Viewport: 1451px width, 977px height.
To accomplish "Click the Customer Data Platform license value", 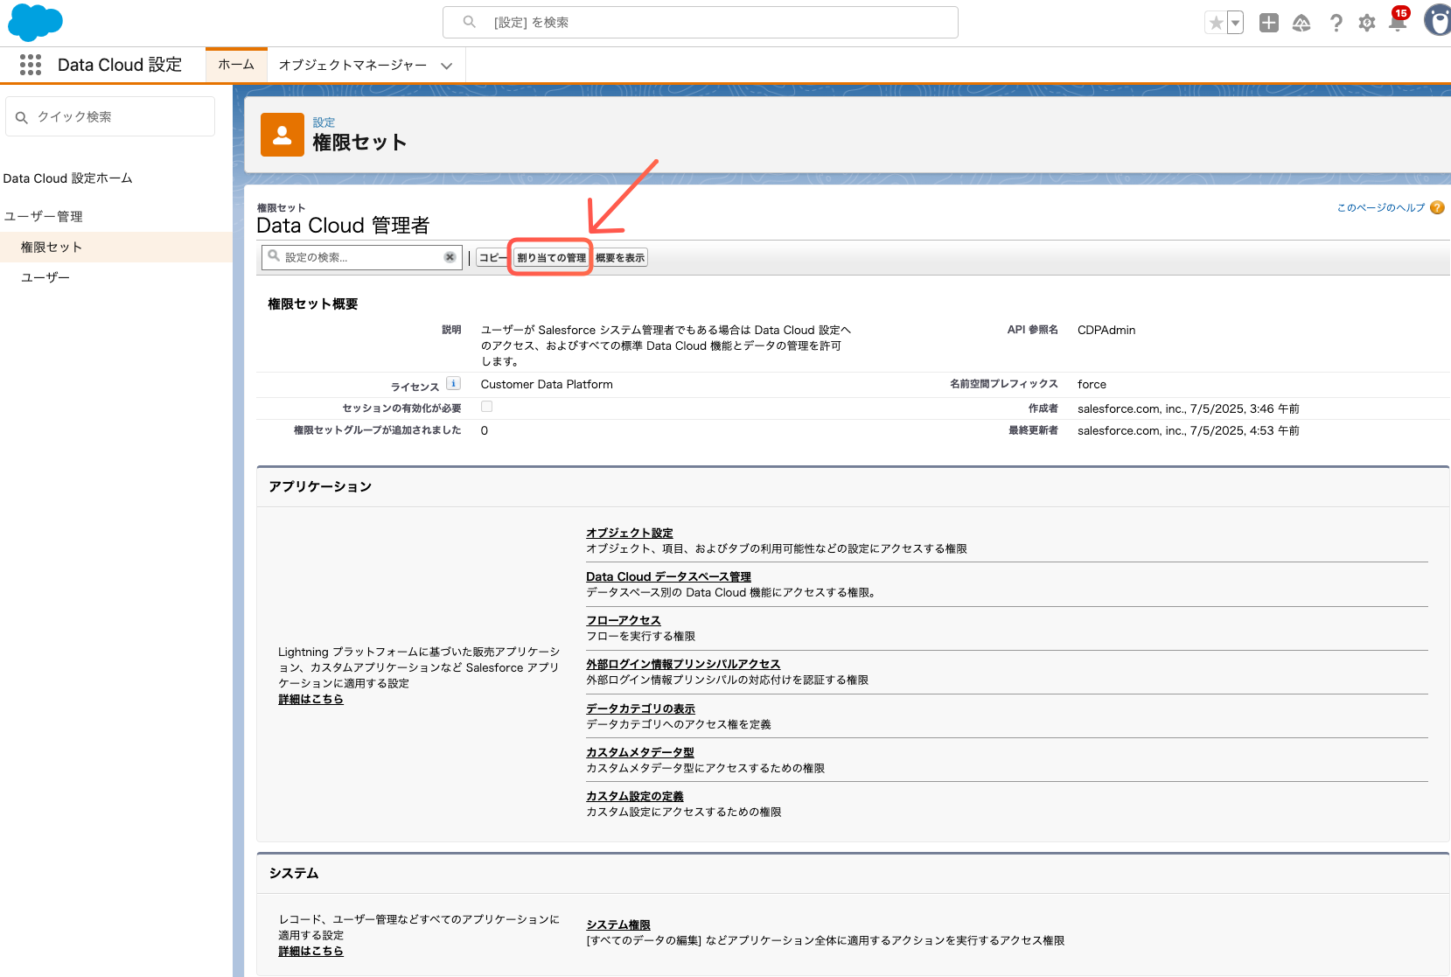I will click(x=547, y=384).
